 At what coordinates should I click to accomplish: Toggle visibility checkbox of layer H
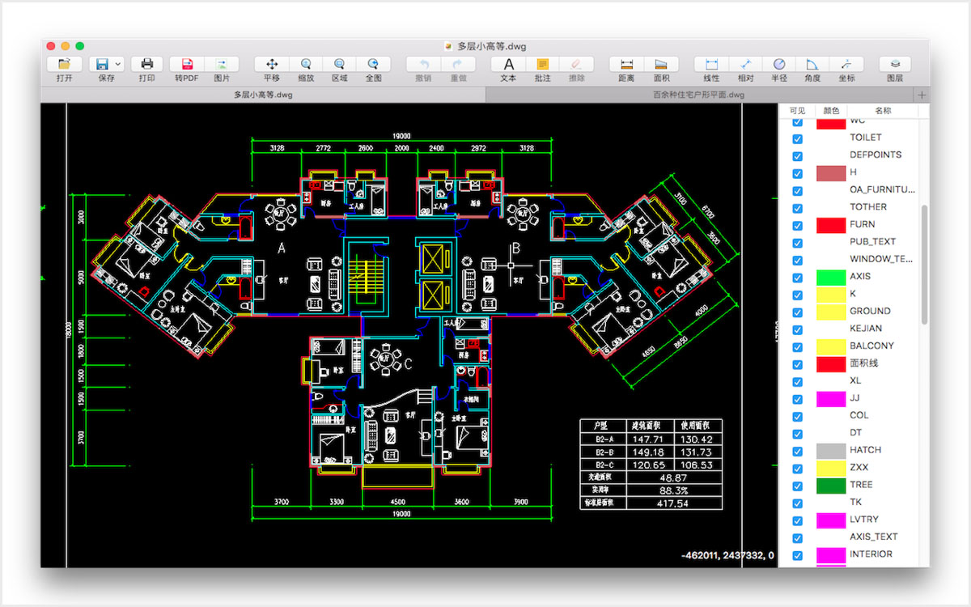797,173
